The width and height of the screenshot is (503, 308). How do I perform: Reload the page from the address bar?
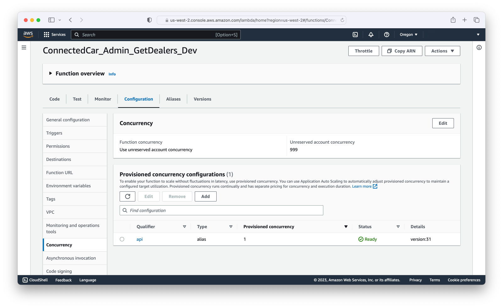pyautogui.click(x=342, y=20)
